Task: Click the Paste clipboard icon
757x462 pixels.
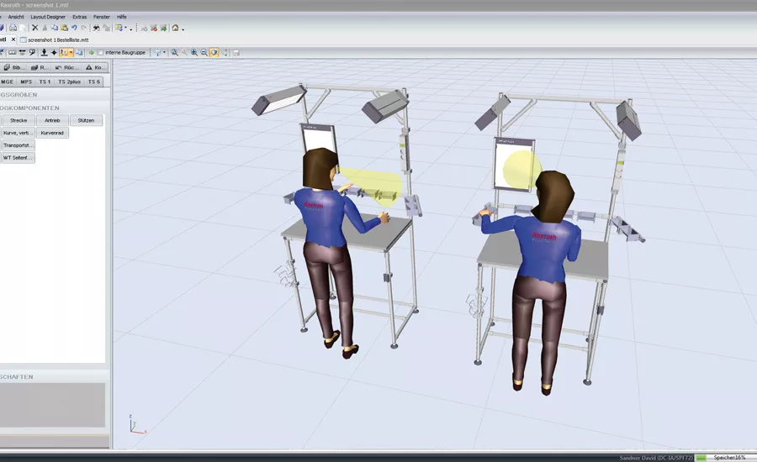Action: 64,28
